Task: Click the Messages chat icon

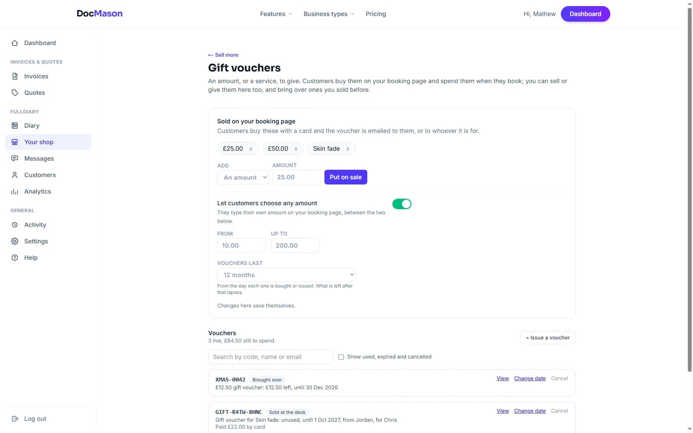Action: click(x=15, y=158)
